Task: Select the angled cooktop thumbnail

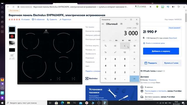Action: coord(12,43)
